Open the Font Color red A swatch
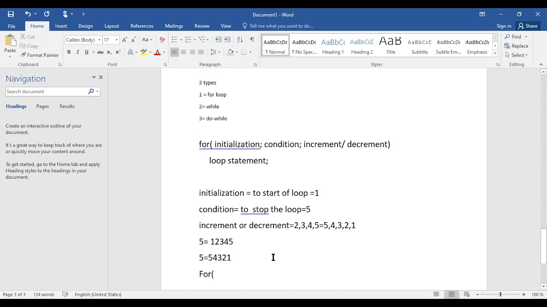This screenshot has height=307, width=547. tap(157, 52)
